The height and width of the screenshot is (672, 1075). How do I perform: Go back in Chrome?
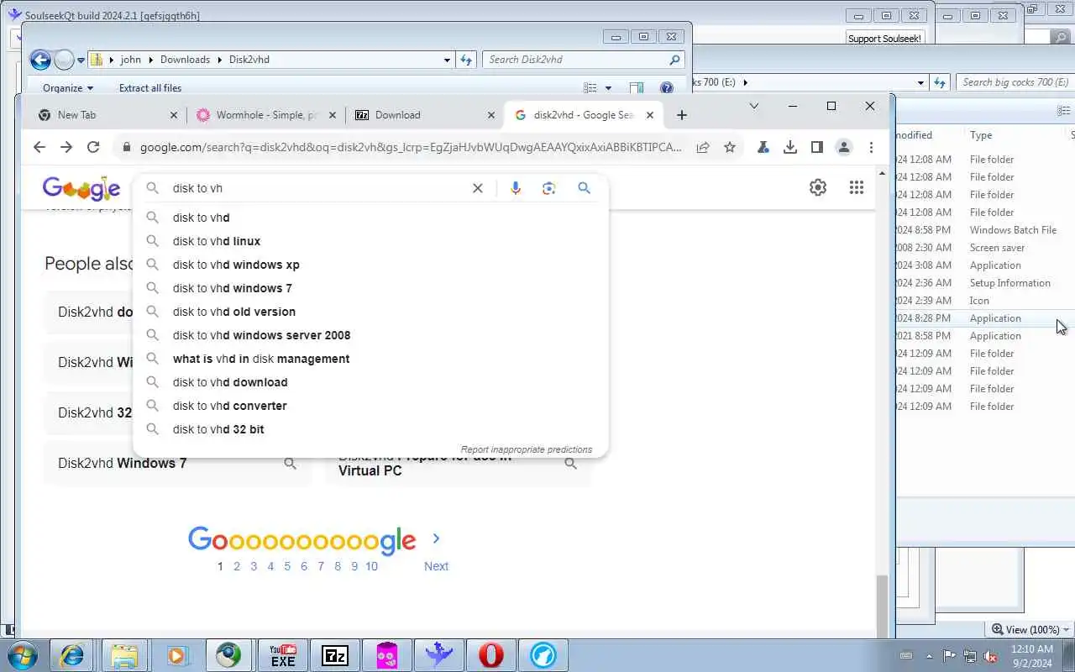[39, 147]
